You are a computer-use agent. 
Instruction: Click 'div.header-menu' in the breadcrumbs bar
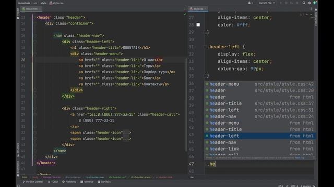coord(141,177)
